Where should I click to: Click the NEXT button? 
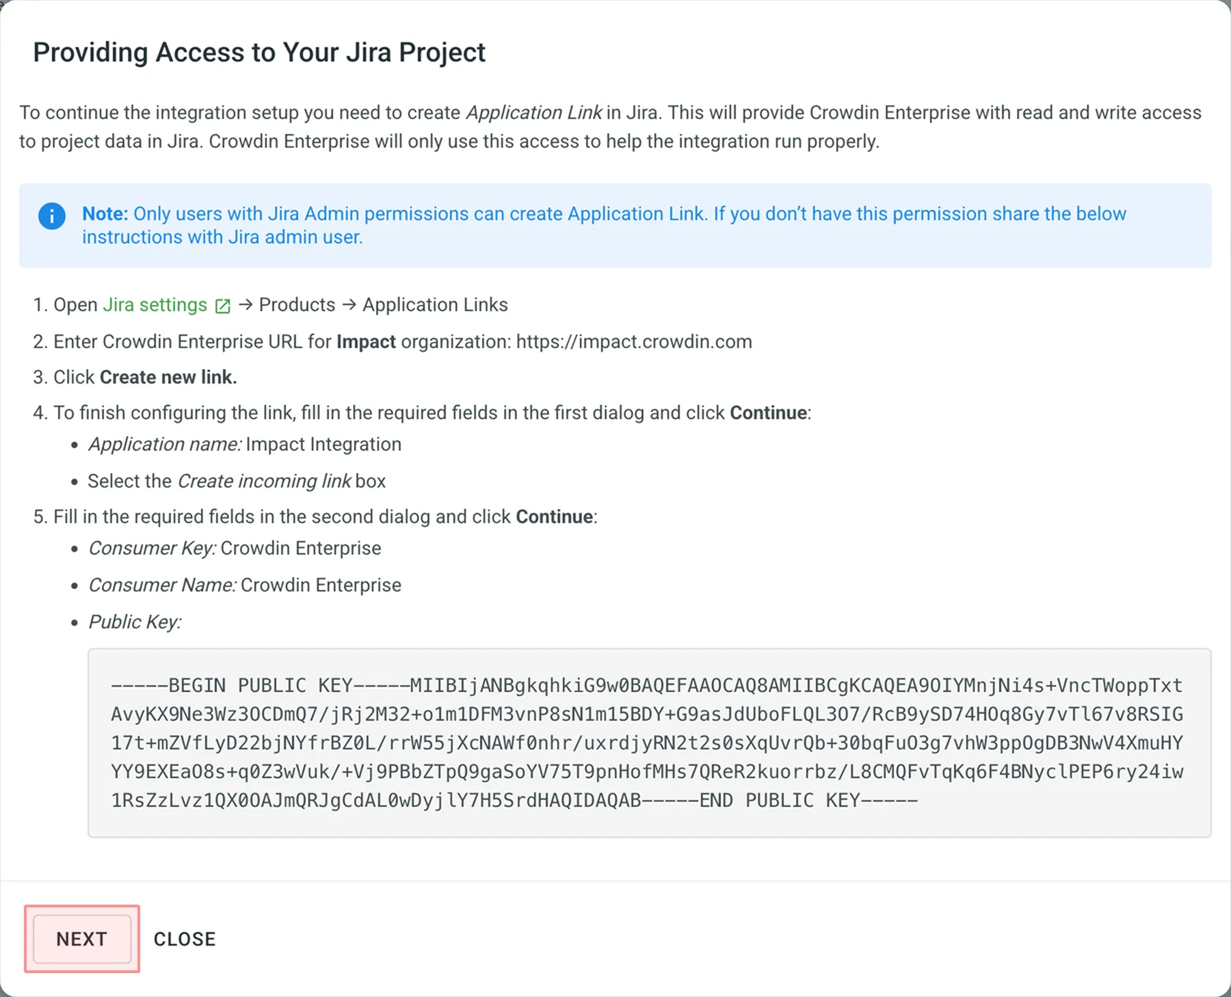[x=81, y=939]
